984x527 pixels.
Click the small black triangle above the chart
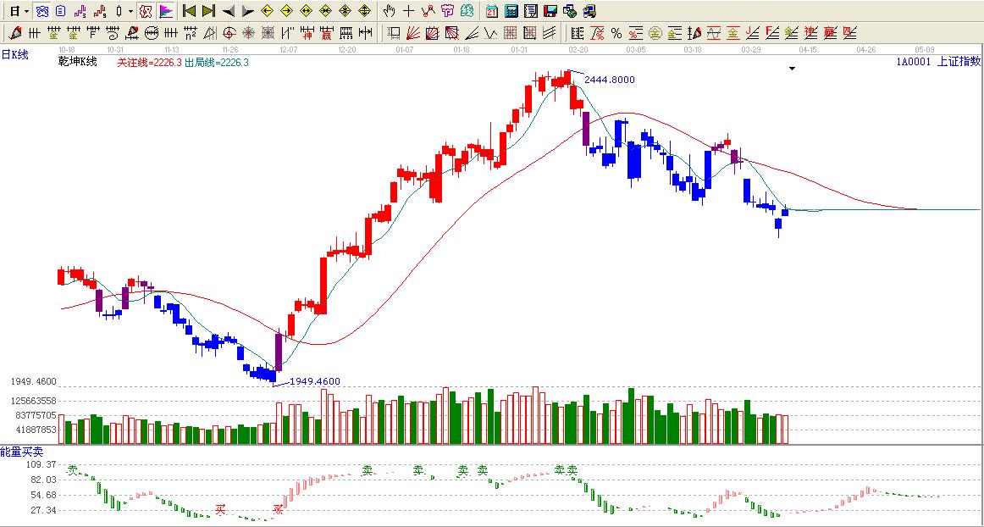pos(792,69)
